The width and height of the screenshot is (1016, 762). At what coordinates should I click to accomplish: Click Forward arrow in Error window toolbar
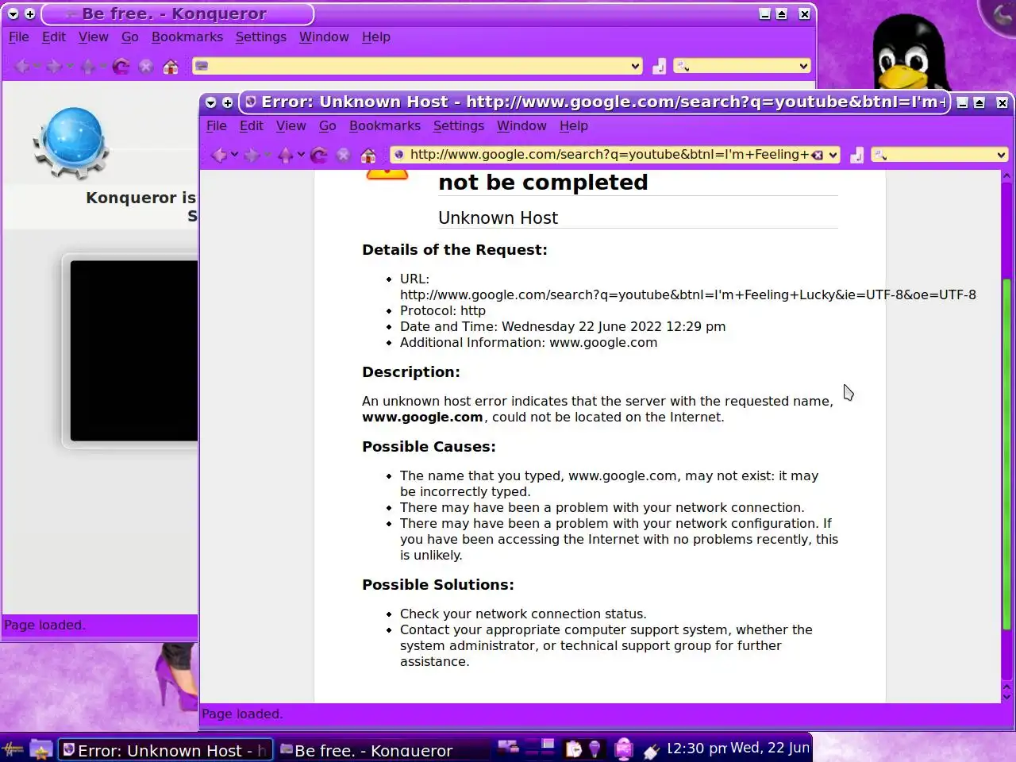[252, 155]
